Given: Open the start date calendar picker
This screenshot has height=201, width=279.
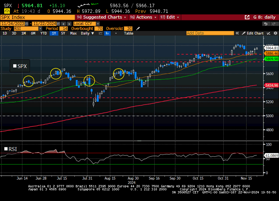Looking at the screenshot, I should click(x=27, y=24).
